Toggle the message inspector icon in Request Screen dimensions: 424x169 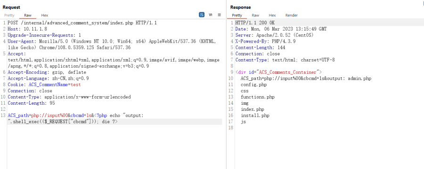(x=202, y=15)
